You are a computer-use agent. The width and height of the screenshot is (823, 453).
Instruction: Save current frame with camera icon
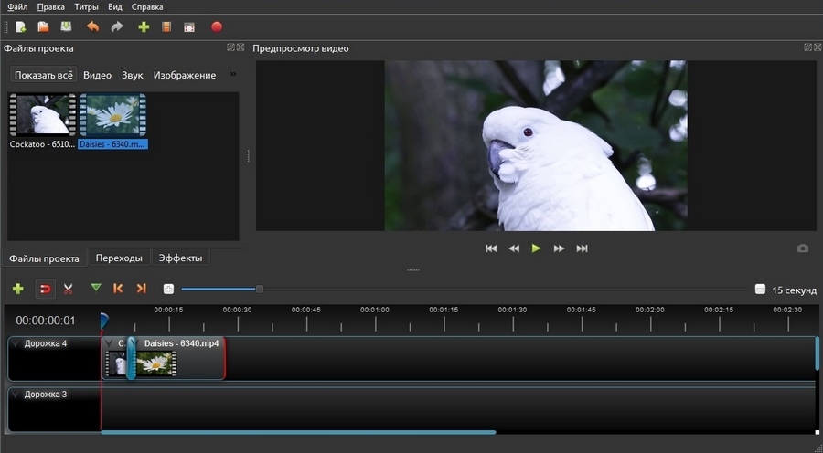tap(803, 248)
